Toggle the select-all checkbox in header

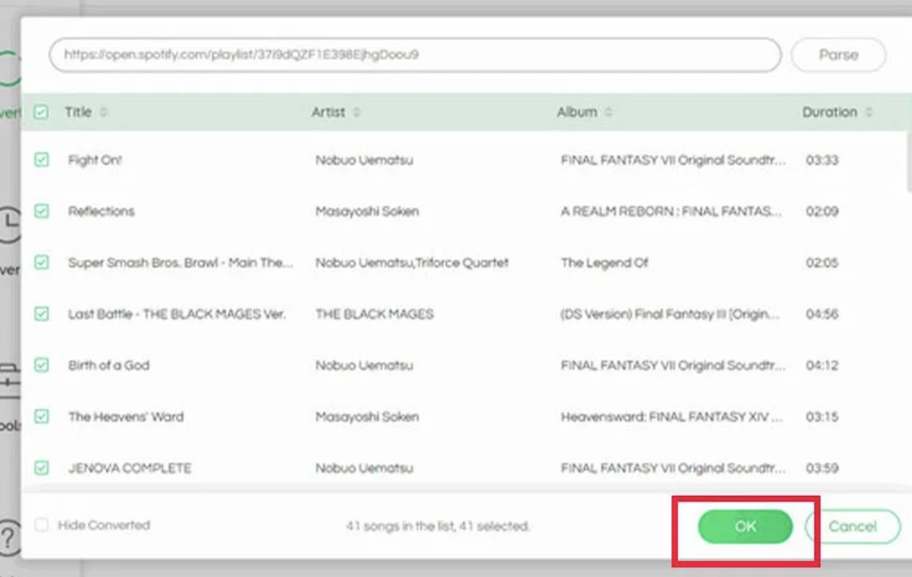tap(41, 112)
